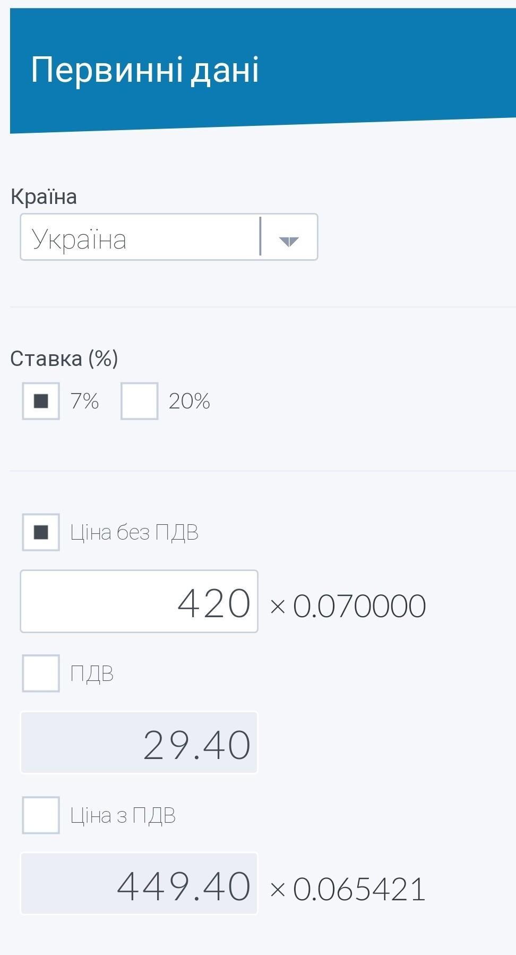Click the 7% rate label
516x955 pixels.
(85, 401)
